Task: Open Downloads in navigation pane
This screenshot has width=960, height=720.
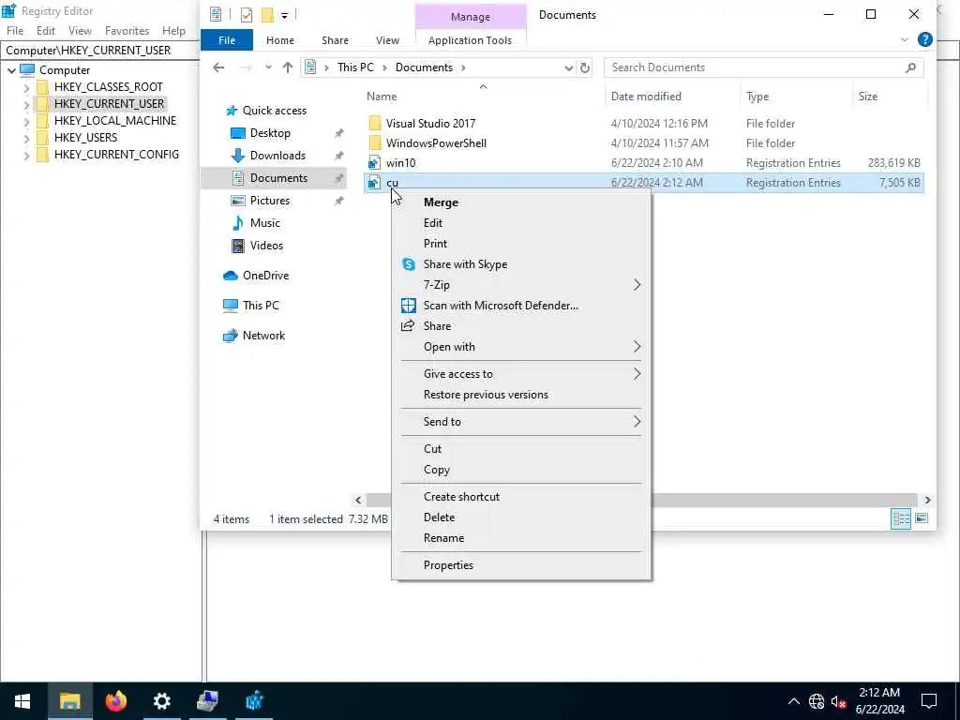Action: tap(277, 156)
